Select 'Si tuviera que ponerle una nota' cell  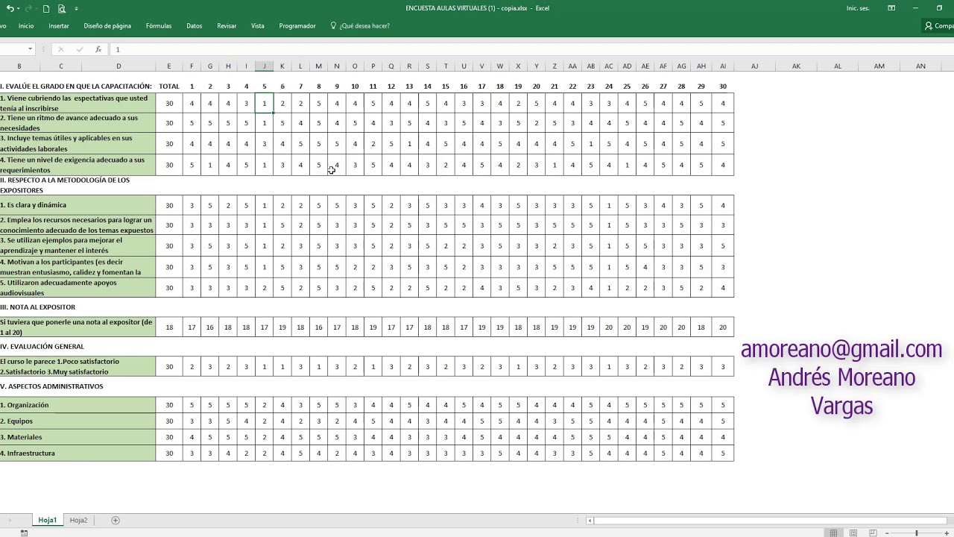[x=78, y=327]
